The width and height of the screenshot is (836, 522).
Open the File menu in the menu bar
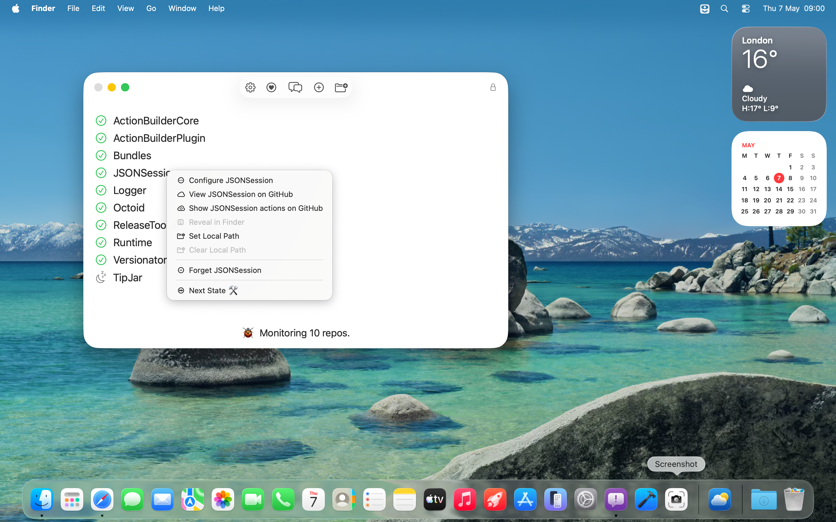coord(73,8)
